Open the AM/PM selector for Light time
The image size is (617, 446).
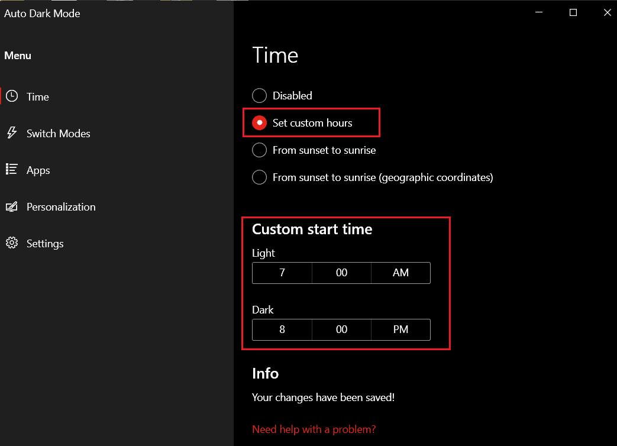click(x=400, y=273)
